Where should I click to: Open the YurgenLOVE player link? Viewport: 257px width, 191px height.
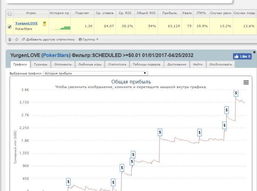click(x=26, y=23)
